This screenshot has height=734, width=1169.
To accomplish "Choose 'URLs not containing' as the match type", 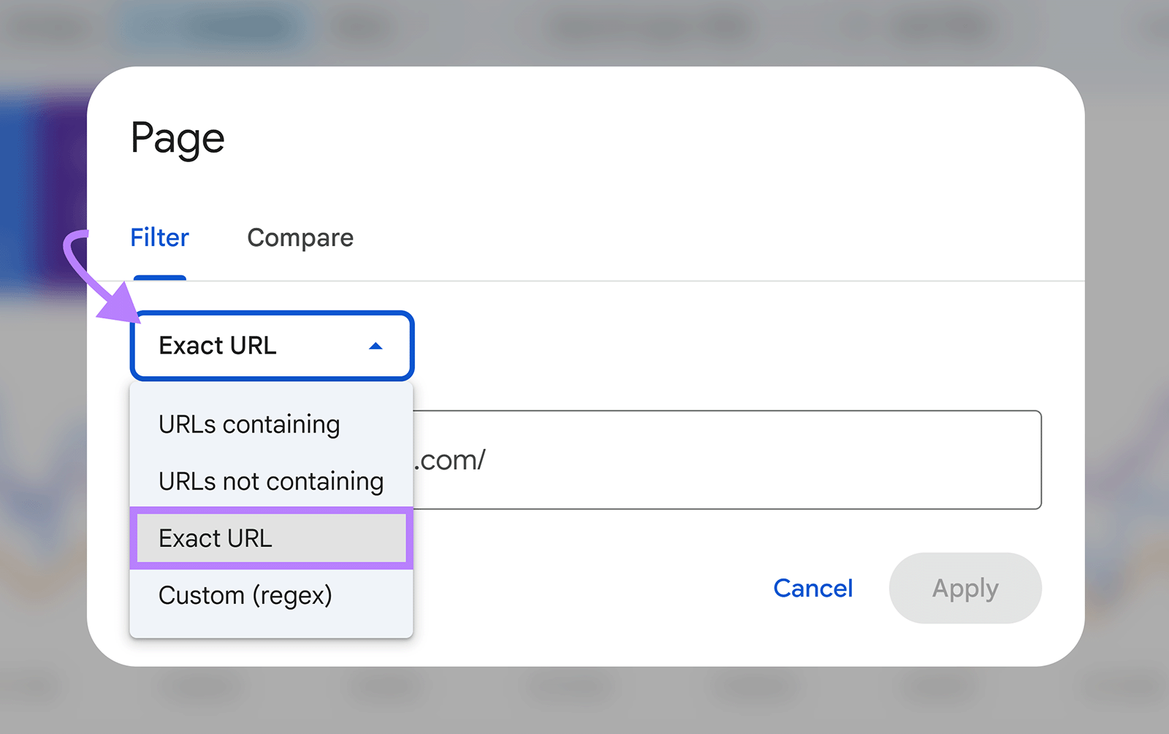I will coord(270,481).
